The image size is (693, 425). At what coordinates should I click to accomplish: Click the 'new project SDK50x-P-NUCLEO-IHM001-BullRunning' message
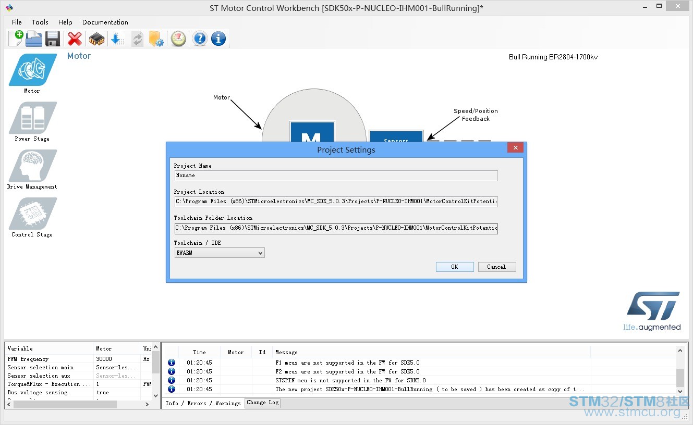tap(430, 389)
